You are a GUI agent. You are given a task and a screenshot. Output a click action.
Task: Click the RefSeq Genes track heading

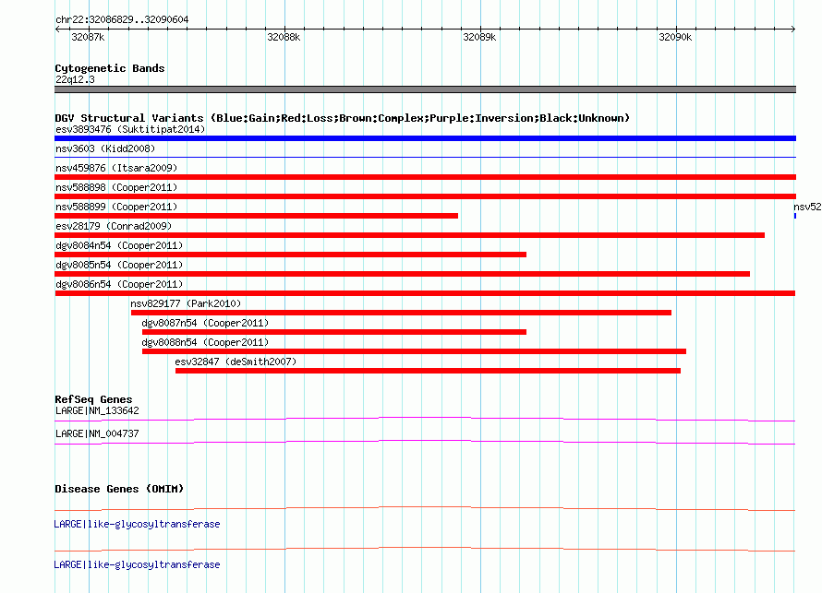coord(93,399)
